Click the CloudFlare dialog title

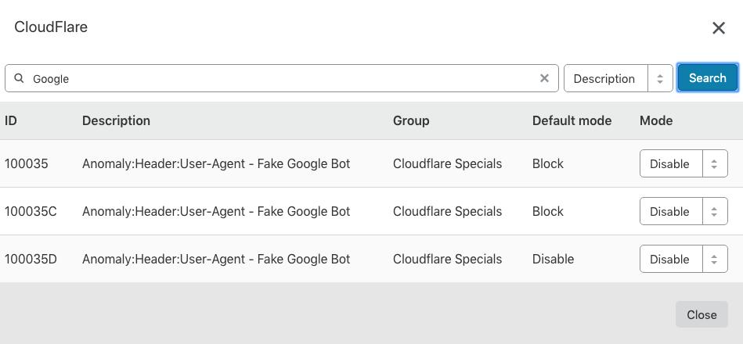tap(51, 27)
